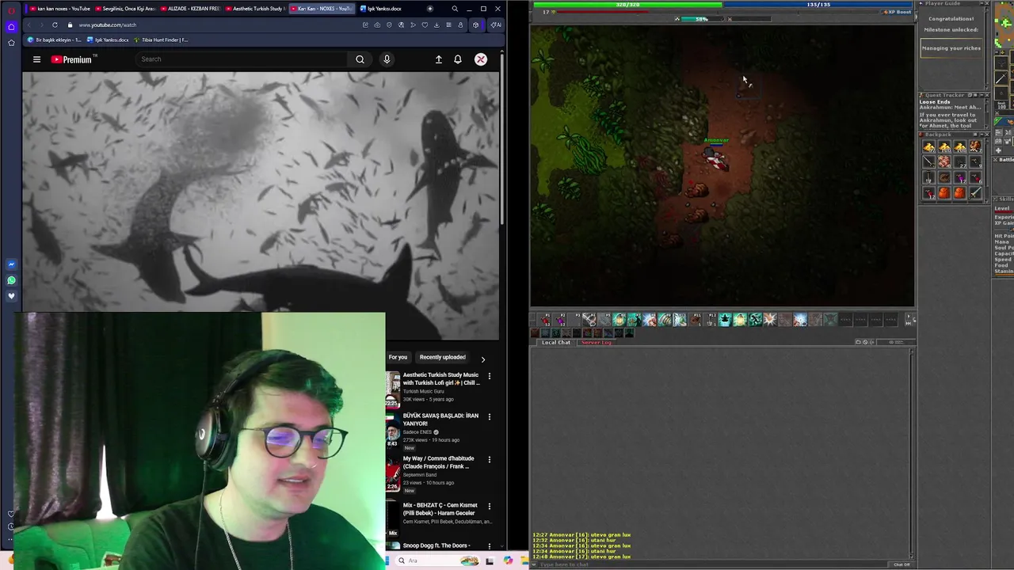
Task: Use the purple potion hotkey in action bar
Action: (x=560, y=320)
